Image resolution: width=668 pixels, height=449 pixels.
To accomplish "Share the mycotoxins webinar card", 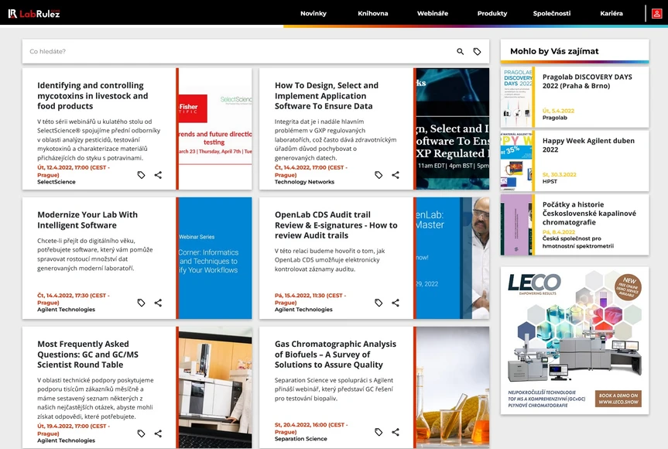I will click(x=158, y=175).
